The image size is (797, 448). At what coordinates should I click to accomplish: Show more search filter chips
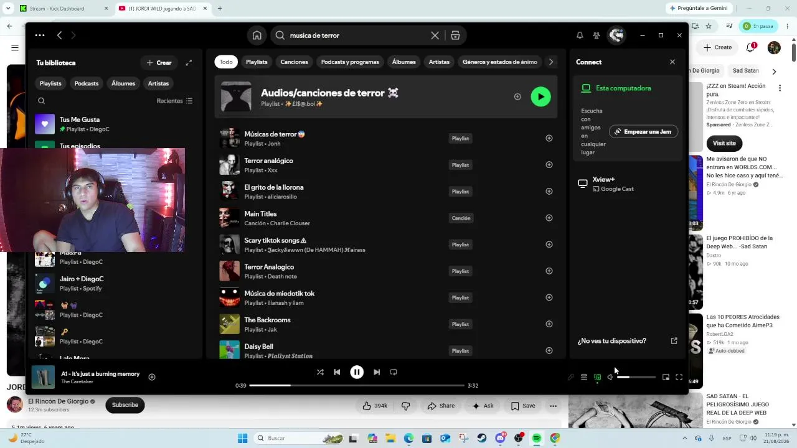tap(550, 62)
